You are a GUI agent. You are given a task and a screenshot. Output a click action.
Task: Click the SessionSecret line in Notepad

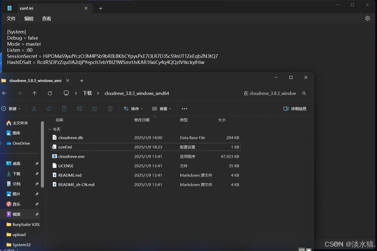[x=112, y=56]
